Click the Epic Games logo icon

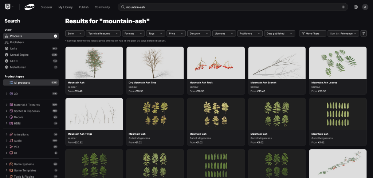8,7
